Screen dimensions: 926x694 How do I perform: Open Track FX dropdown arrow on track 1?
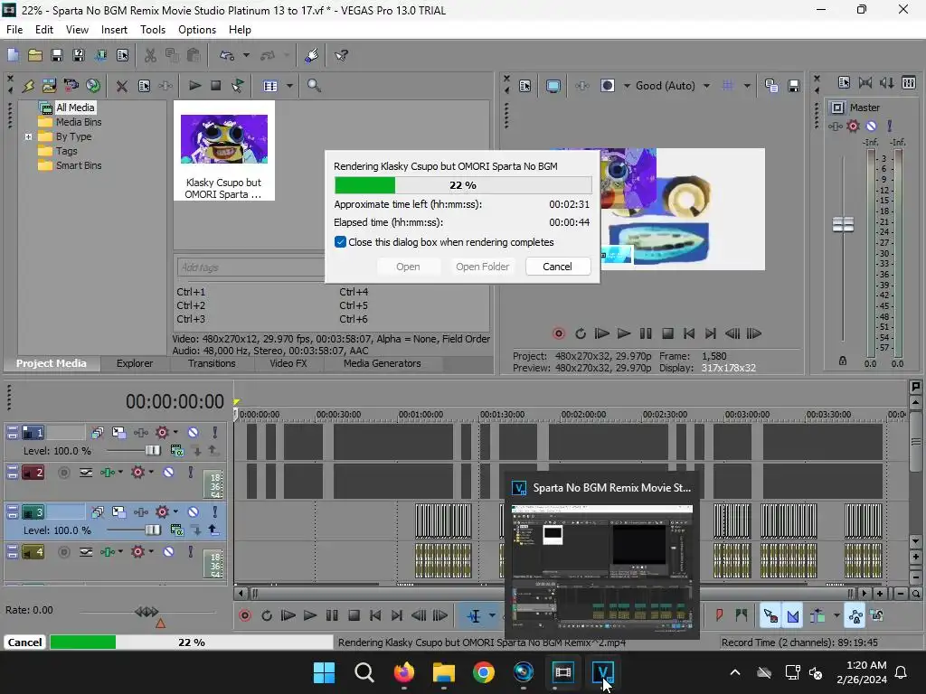[x=175, y=432]
